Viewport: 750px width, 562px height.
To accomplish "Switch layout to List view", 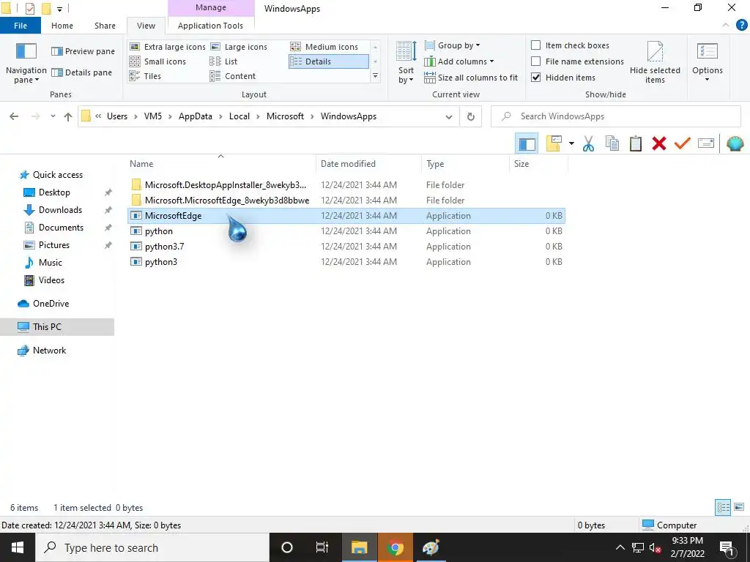I will coord(223,61).
